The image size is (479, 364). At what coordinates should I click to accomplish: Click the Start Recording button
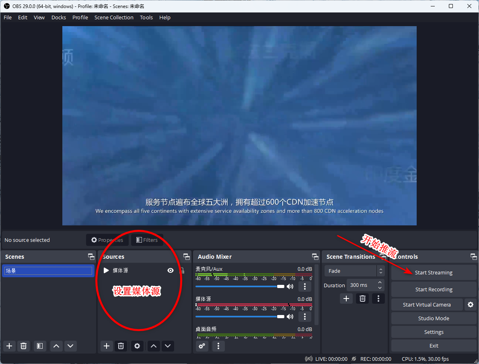tap(434, 289)
